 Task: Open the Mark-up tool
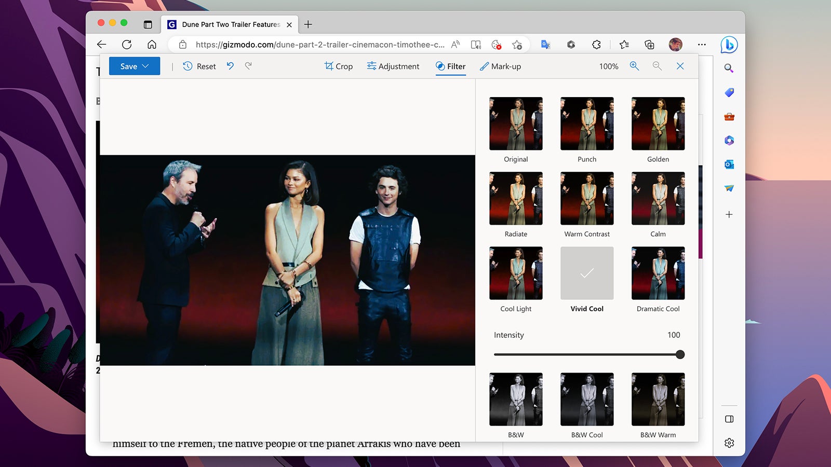coord(500,66)
